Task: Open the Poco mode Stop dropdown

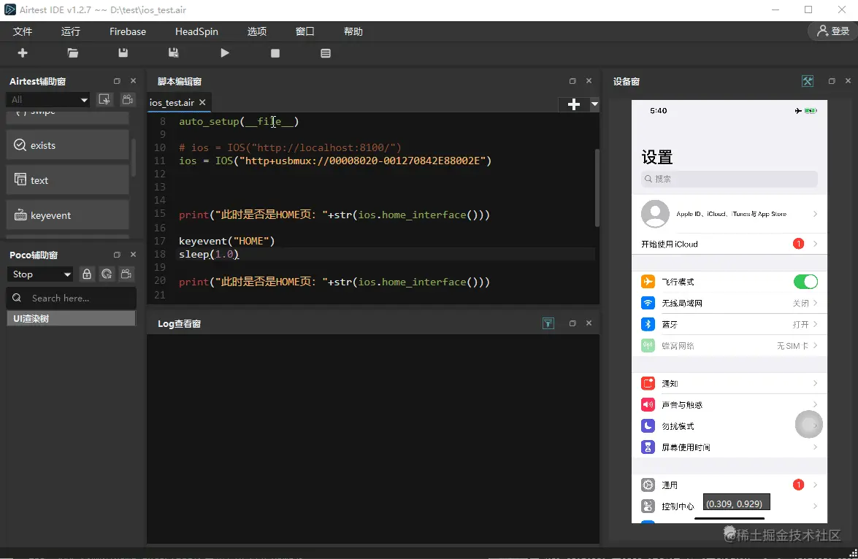Action: [40, 274]
